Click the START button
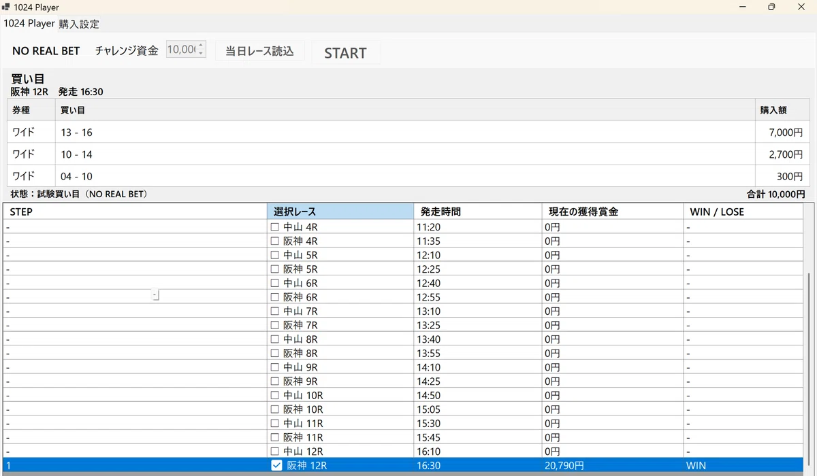The image size is (817, 476). (x=345, y=53)
